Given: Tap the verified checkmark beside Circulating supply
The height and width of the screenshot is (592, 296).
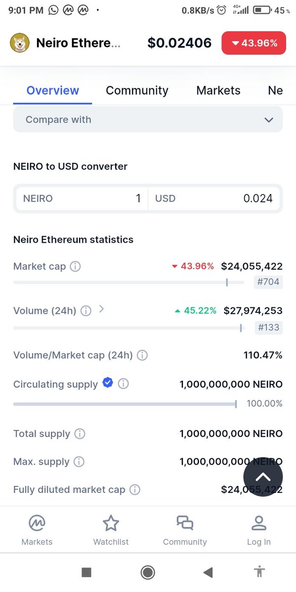Looking at the screenshot, I should (x=108, y=382).
